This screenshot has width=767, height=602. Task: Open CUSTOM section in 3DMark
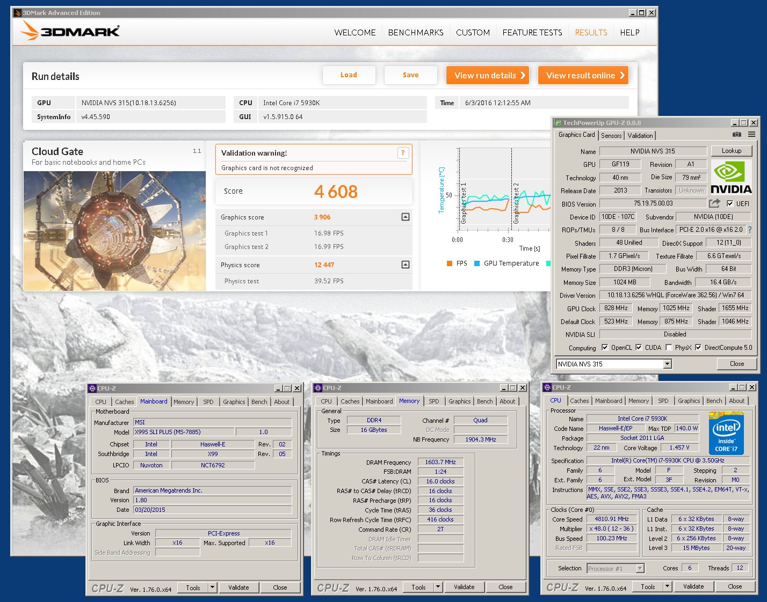tap(473, 33)
